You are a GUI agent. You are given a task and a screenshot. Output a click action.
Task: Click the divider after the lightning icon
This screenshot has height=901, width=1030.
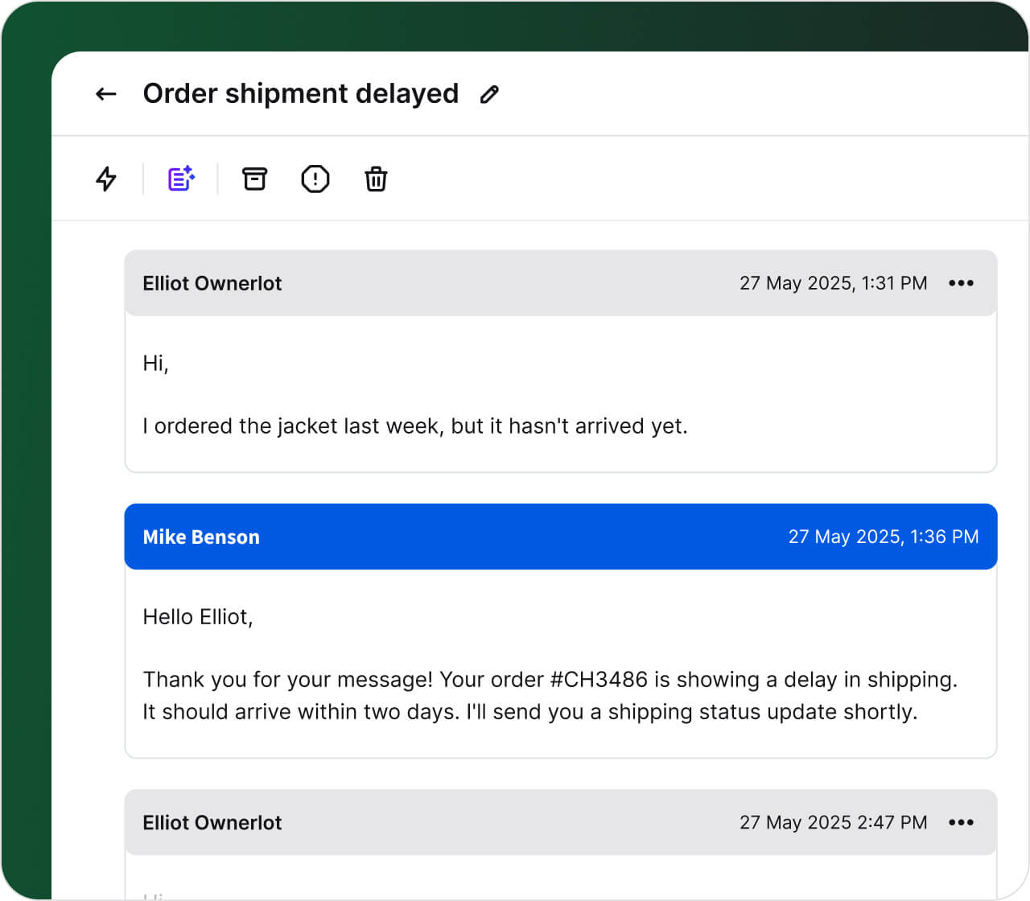click(x=142, y=179)
